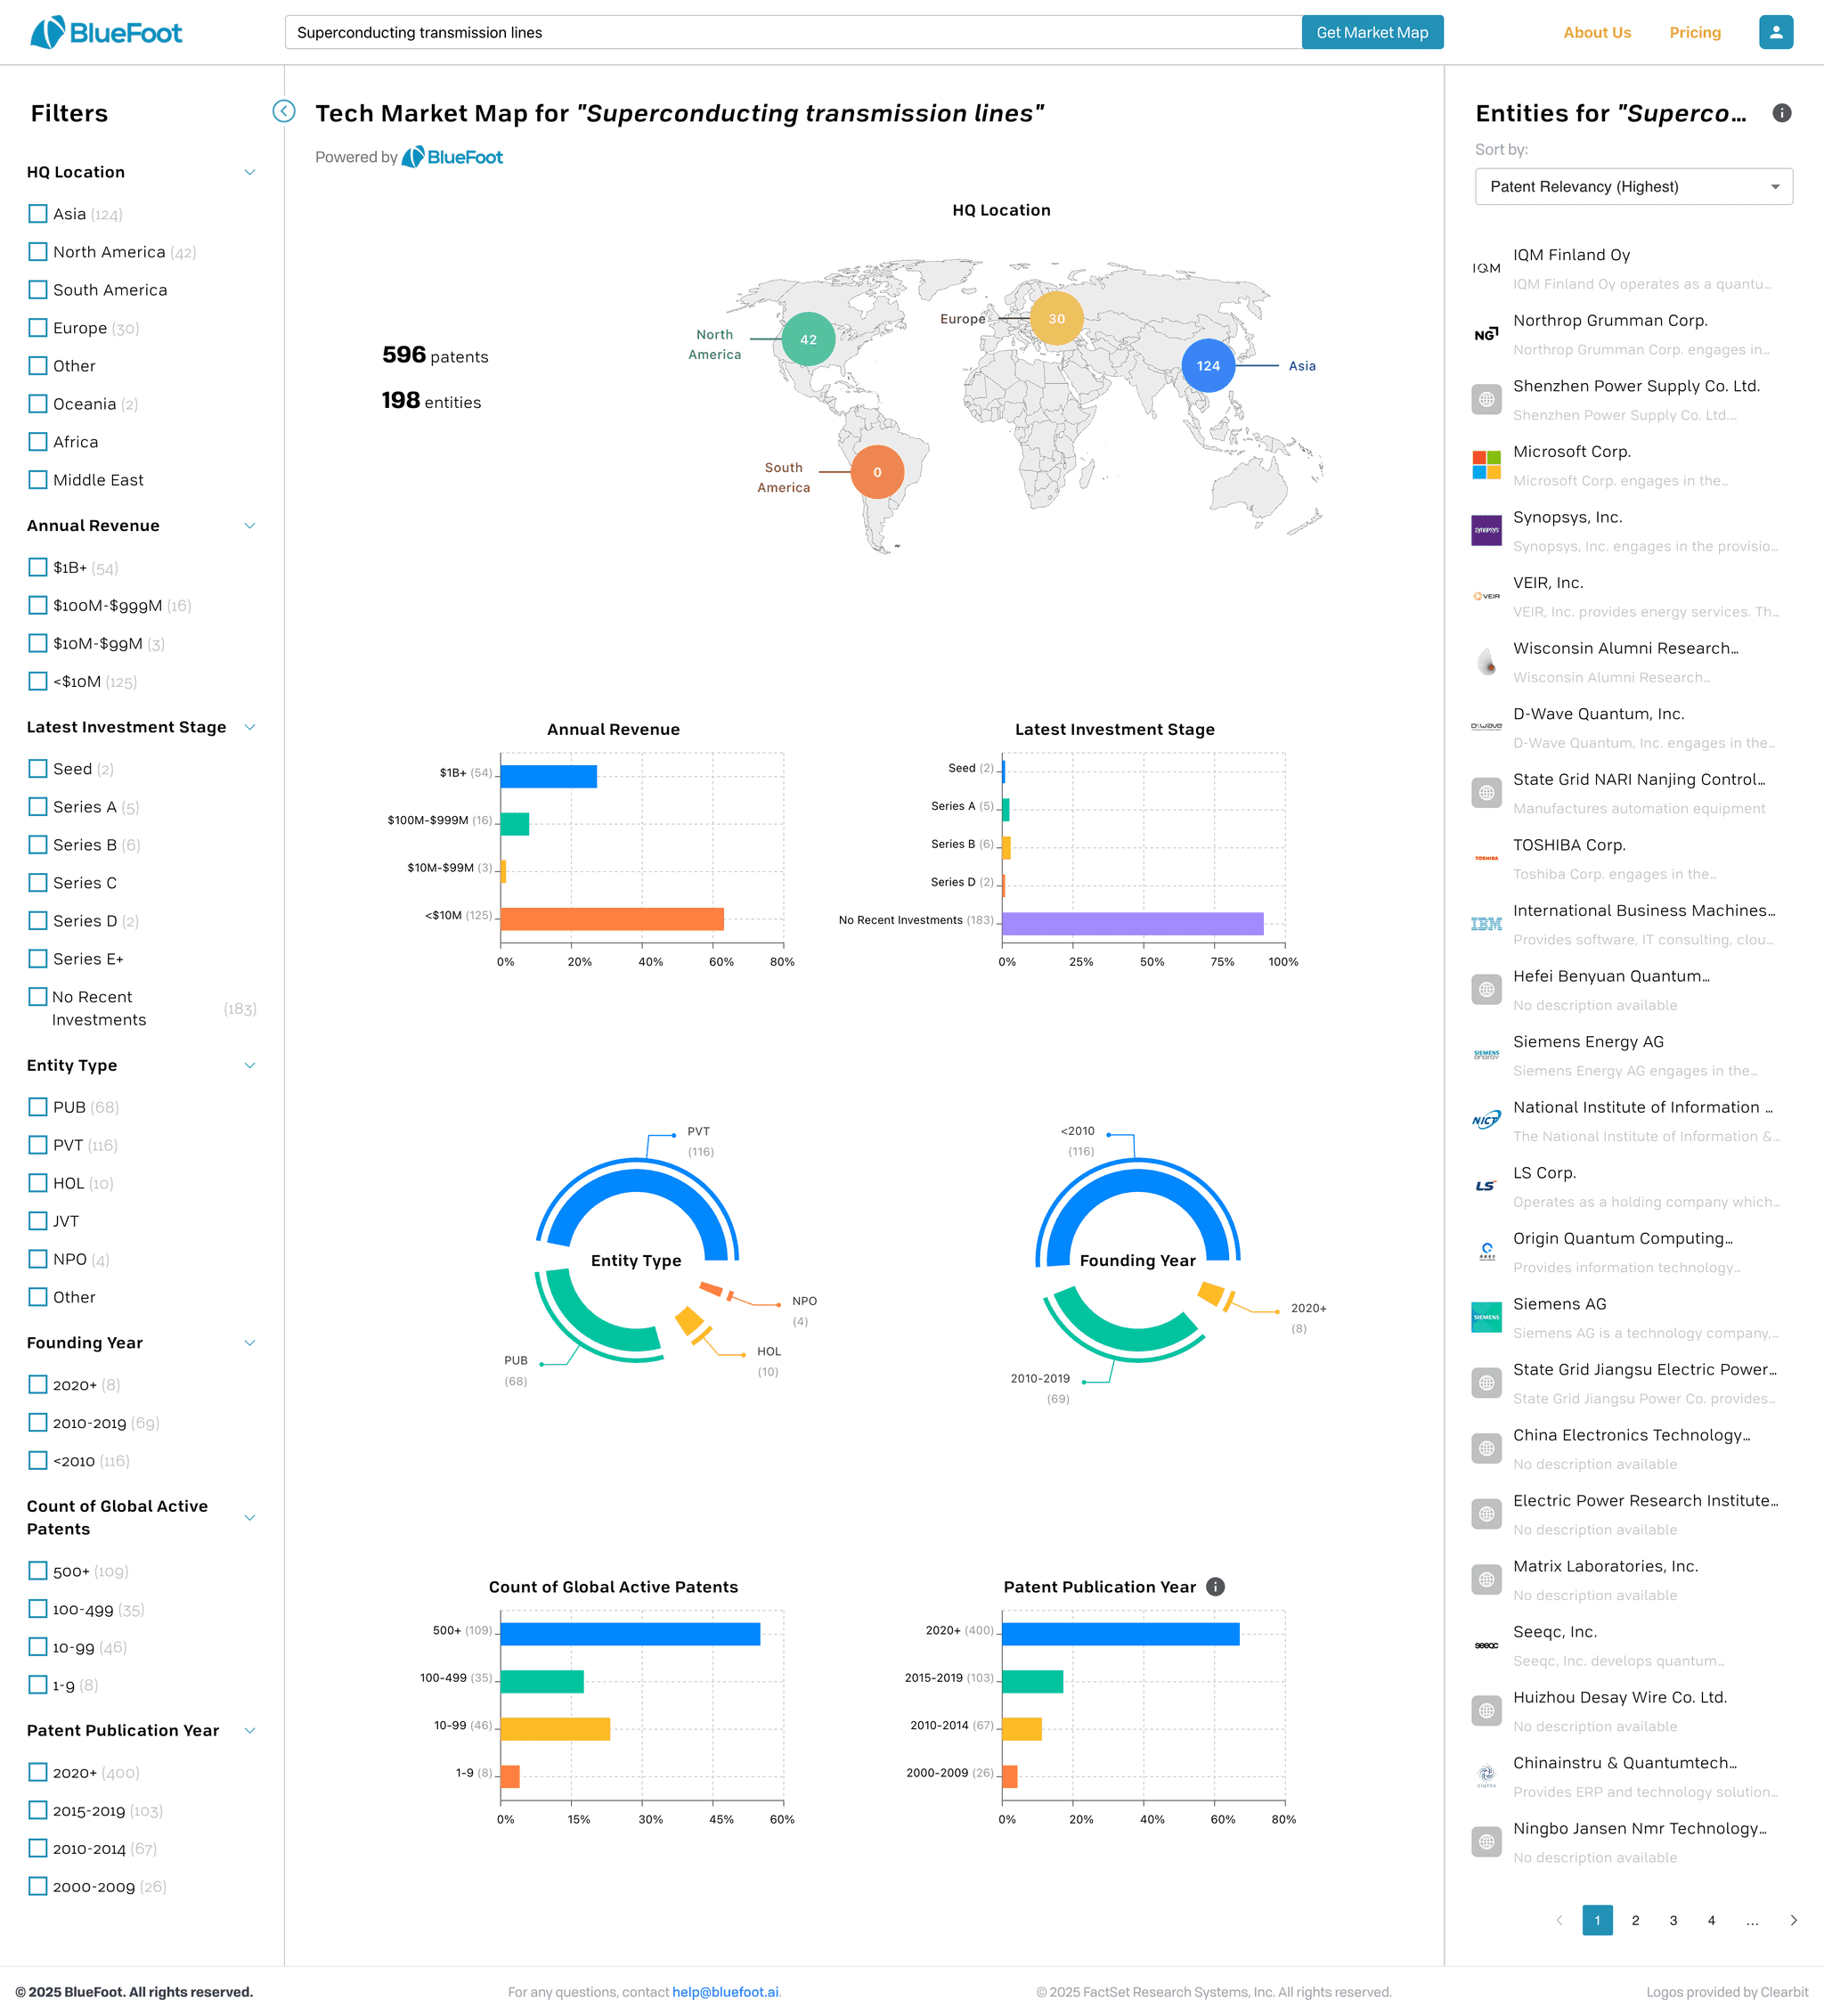Click the help@bluefoot.ai email link
Viewport: 1824px width, 2016px height.
pyautogui.click(x=725, y=1992)
